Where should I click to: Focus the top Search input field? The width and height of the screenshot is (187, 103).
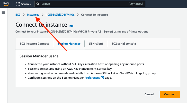(90, 4)
